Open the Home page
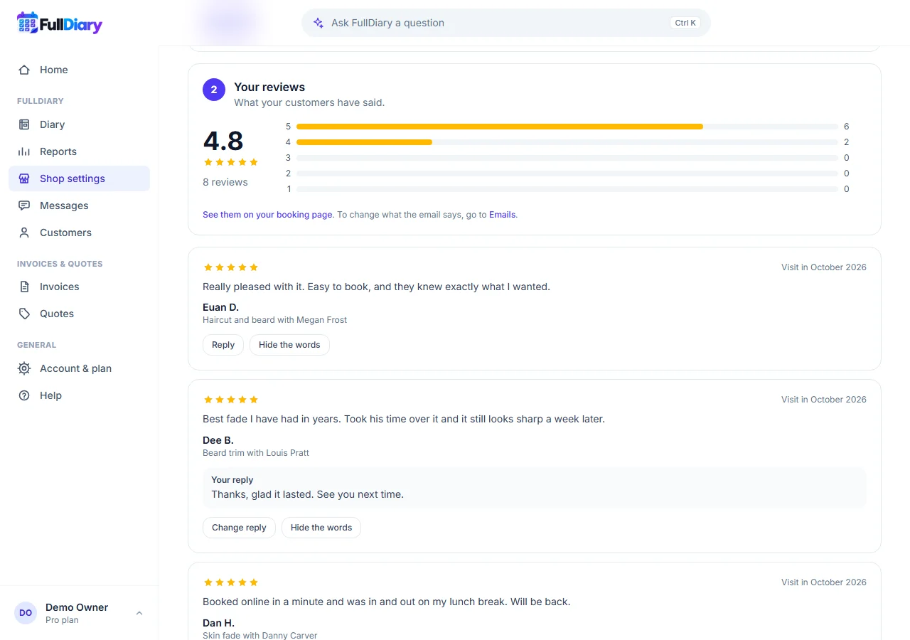This screenshot has width=910, height=640. (79, 70)
